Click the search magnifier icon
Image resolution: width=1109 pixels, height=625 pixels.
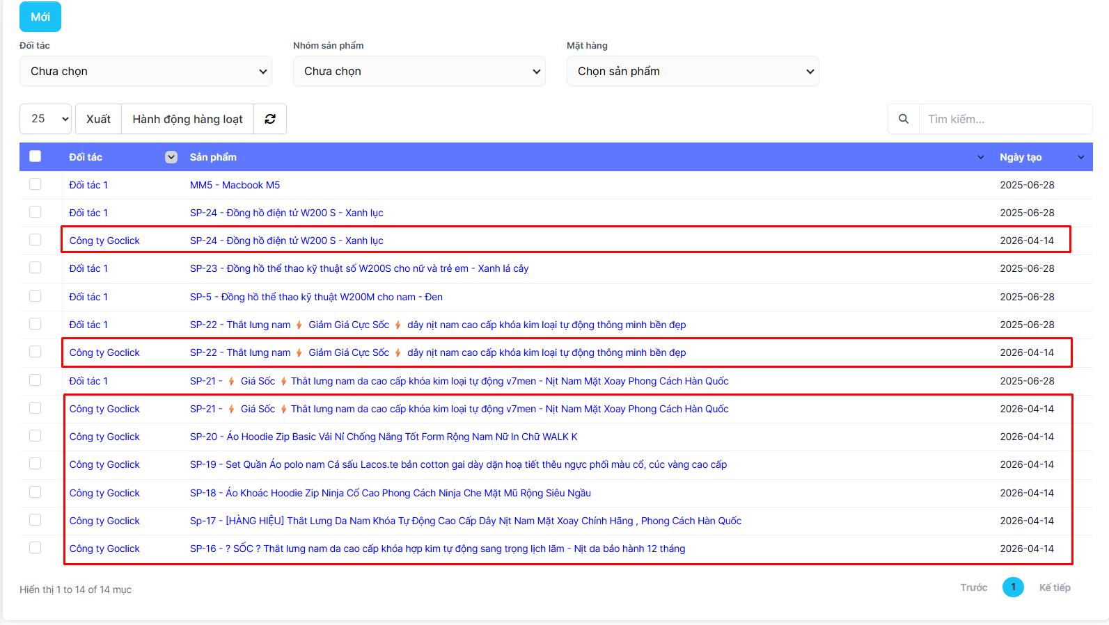click(904, 119)
